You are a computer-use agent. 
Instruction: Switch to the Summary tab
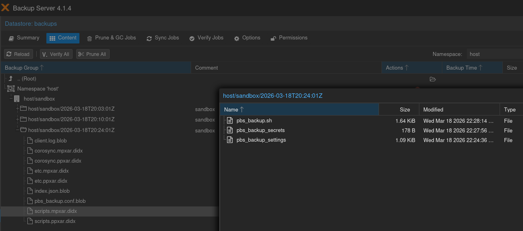[24, 38]
